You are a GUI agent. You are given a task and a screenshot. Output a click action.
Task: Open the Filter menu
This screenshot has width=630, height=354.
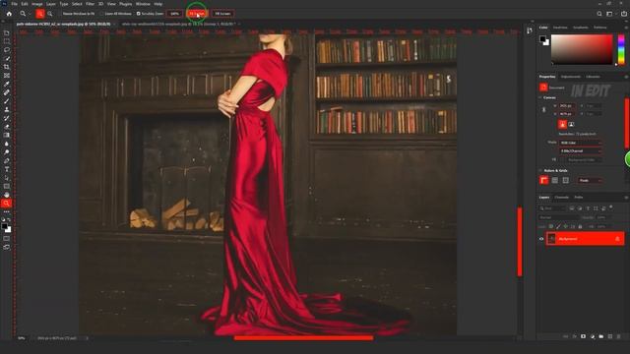[90, 4]
